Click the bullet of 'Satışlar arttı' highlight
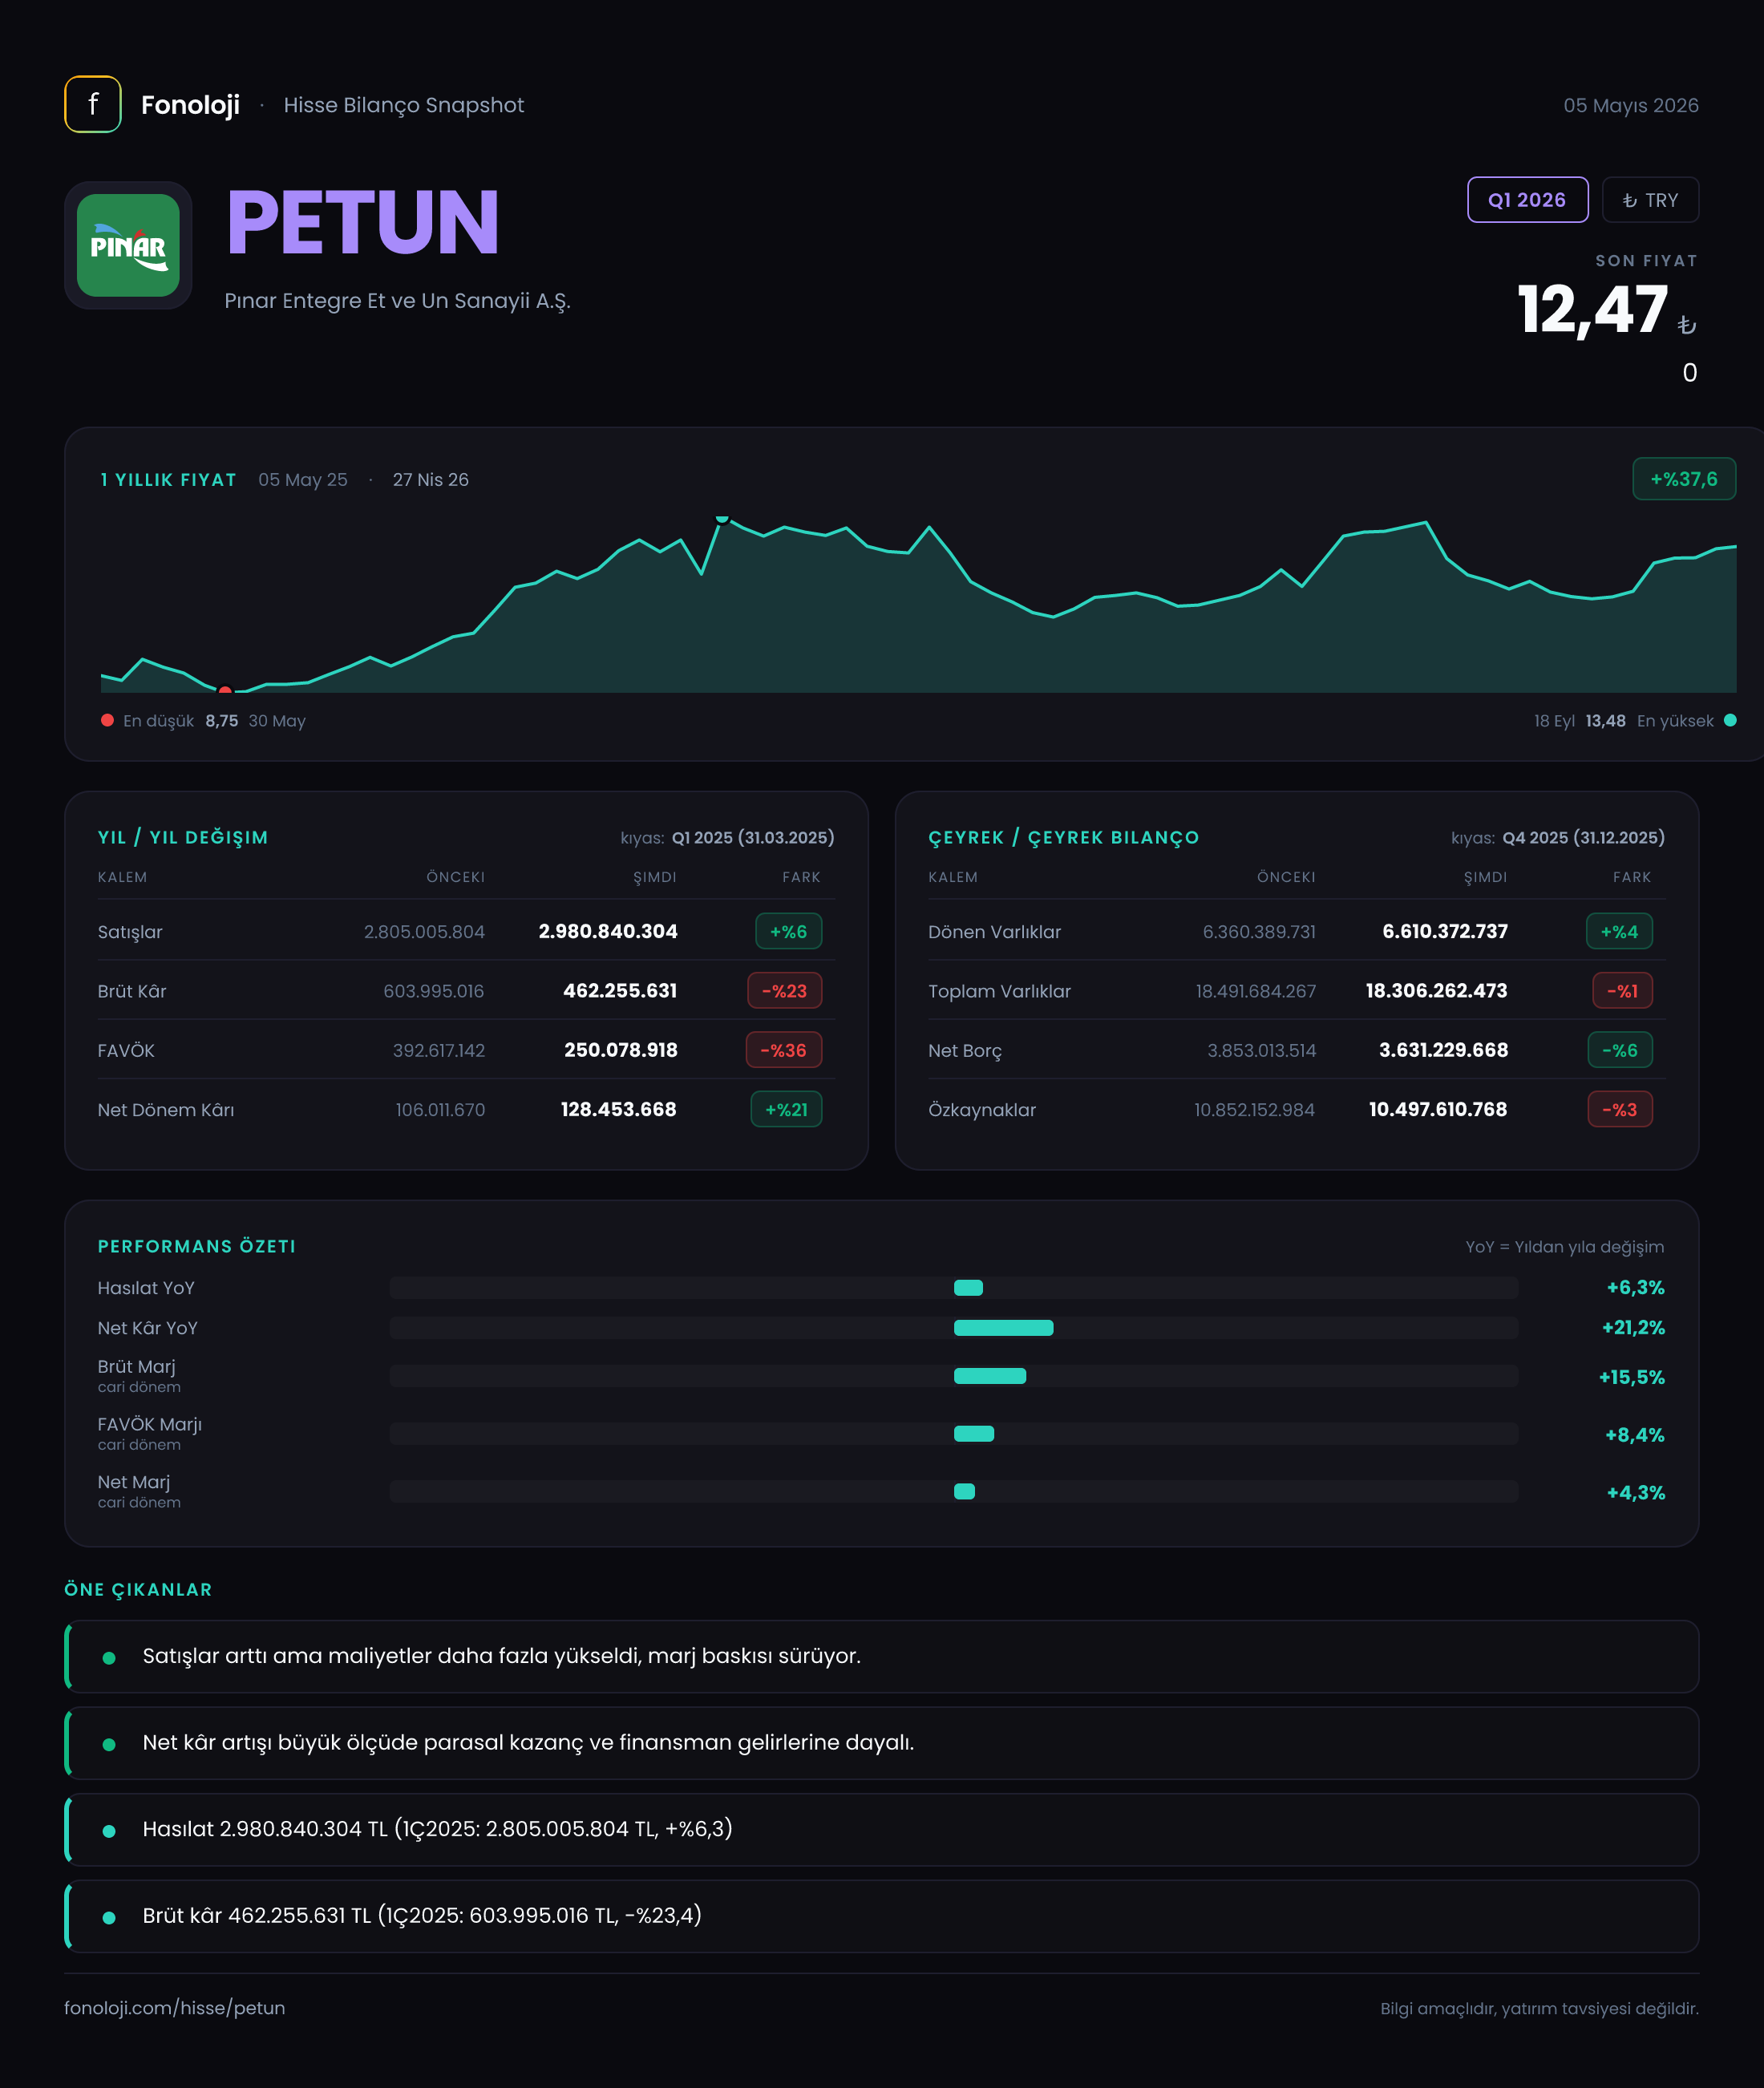 tap(109, 1657)
